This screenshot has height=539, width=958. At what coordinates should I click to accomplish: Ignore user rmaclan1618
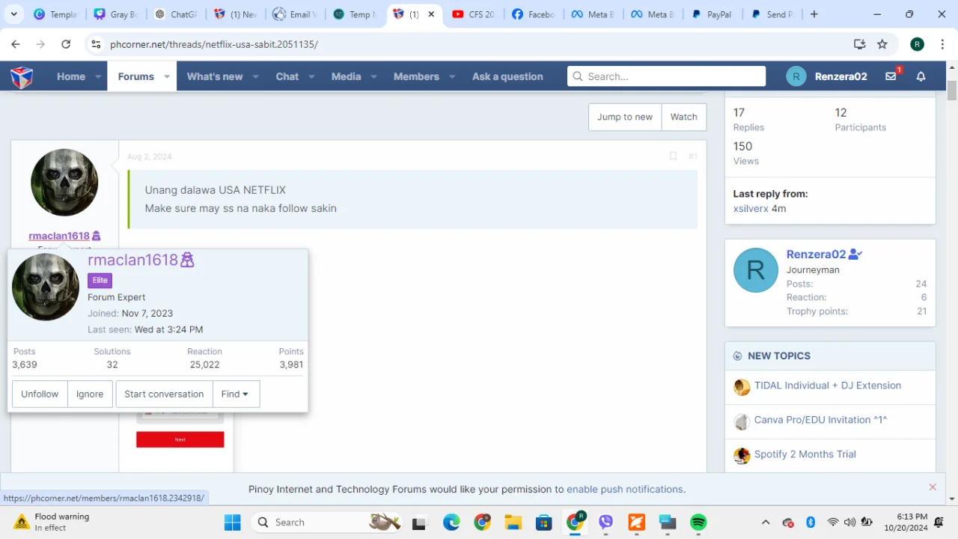90,394
